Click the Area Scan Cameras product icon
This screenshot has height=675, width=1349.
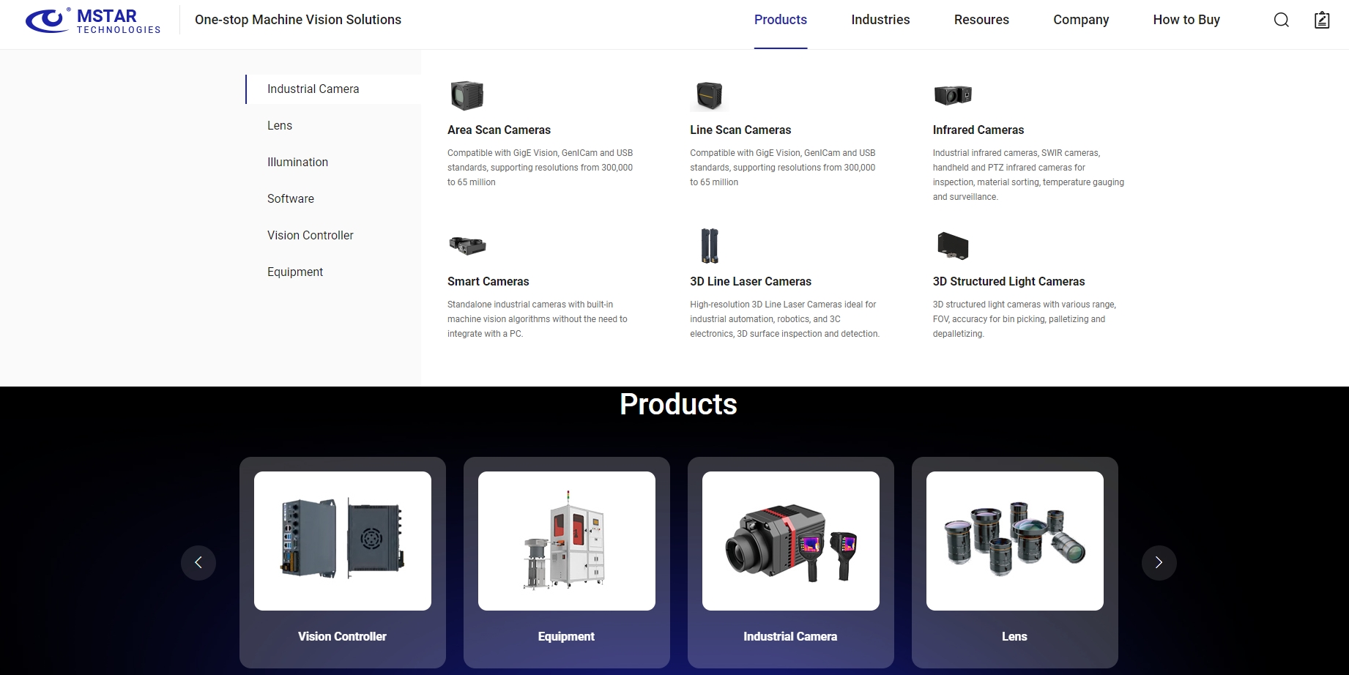[x=467, y=95]
